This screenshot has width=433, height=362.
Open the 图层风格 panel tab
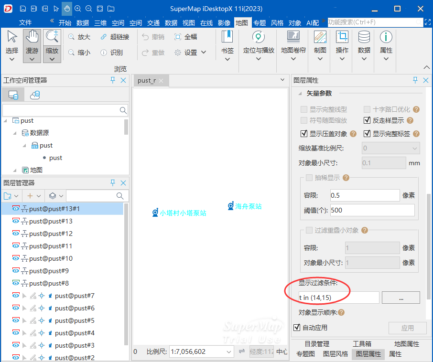click(x=335, y=354)
